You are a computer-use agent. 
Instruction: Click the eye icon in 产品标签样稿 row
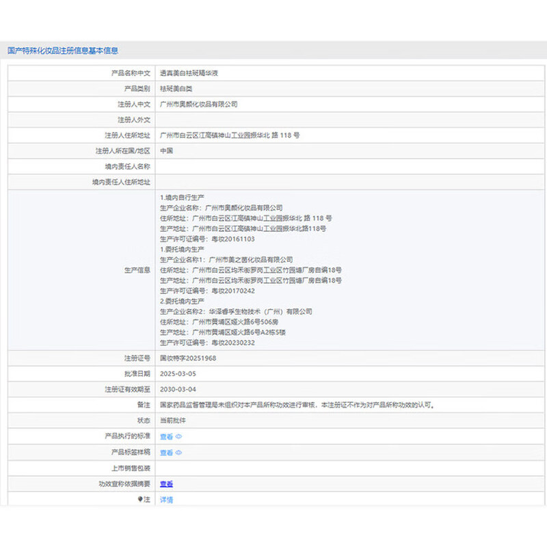pos(179,453)
